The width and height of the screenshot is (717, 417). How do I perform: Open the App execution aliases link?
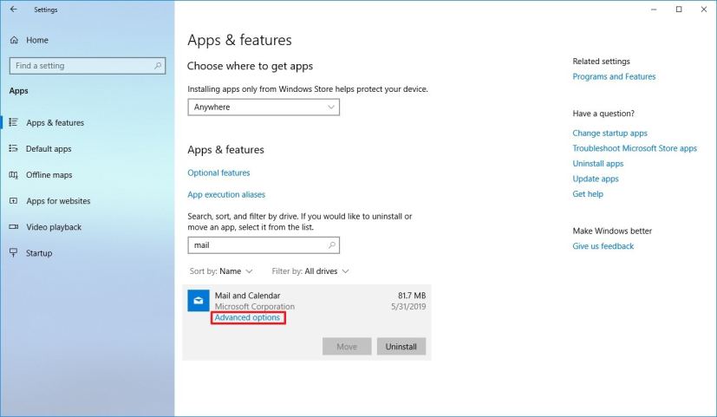(x=226, y=194)
